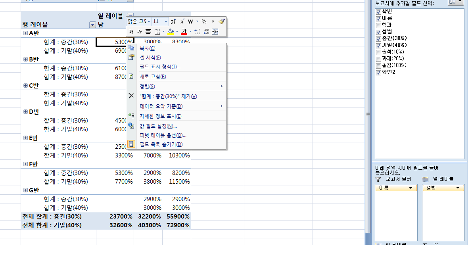The height and width of the screenshot is (257, 470).
Task: Select the F반 male 중간(30%) value cell
Action: (x=115, y=173)
